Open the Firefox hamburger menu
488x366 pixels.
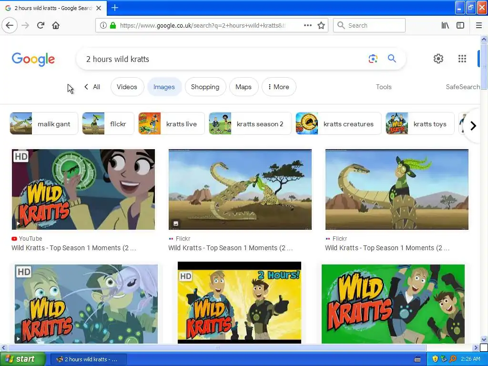click(x=479, y=25)
